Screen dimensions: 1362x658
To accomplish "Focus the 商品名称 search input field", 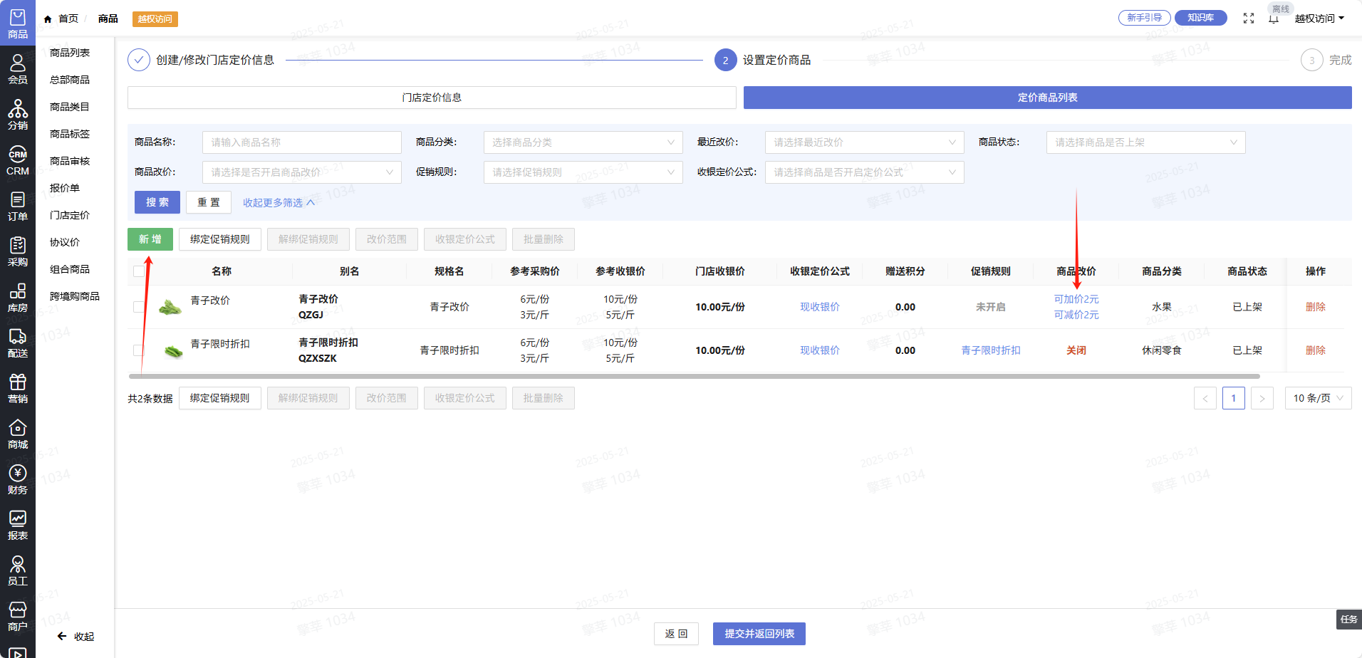I will (x=301, y=142).
